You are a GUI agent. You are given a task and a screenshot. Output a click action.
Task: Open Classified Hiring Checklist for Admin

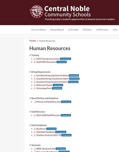(x=53, y=79)
